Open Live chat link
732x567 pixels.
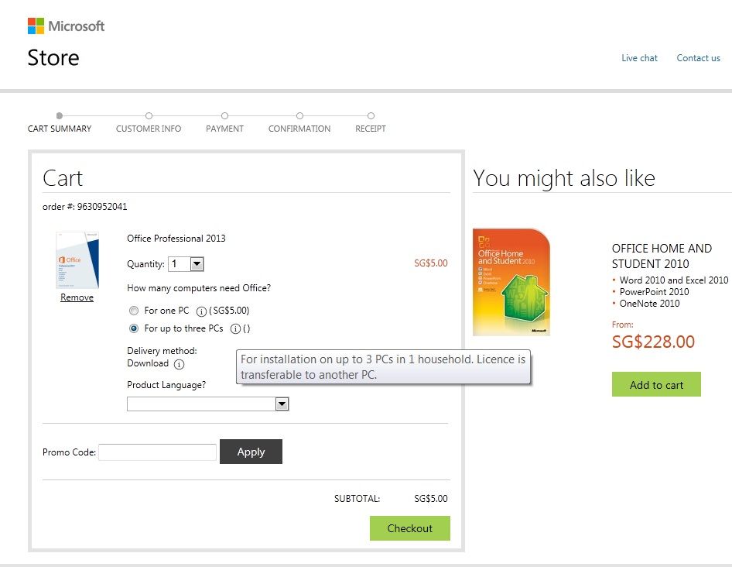coord(639,58)
